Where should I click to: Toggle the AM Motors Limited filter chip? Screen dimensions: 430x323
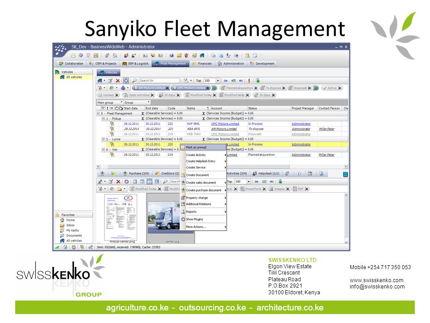tap(151, 88)
